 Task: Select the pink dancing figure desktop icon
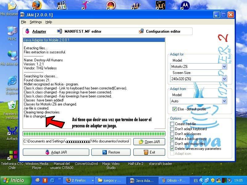coord(86,5)
